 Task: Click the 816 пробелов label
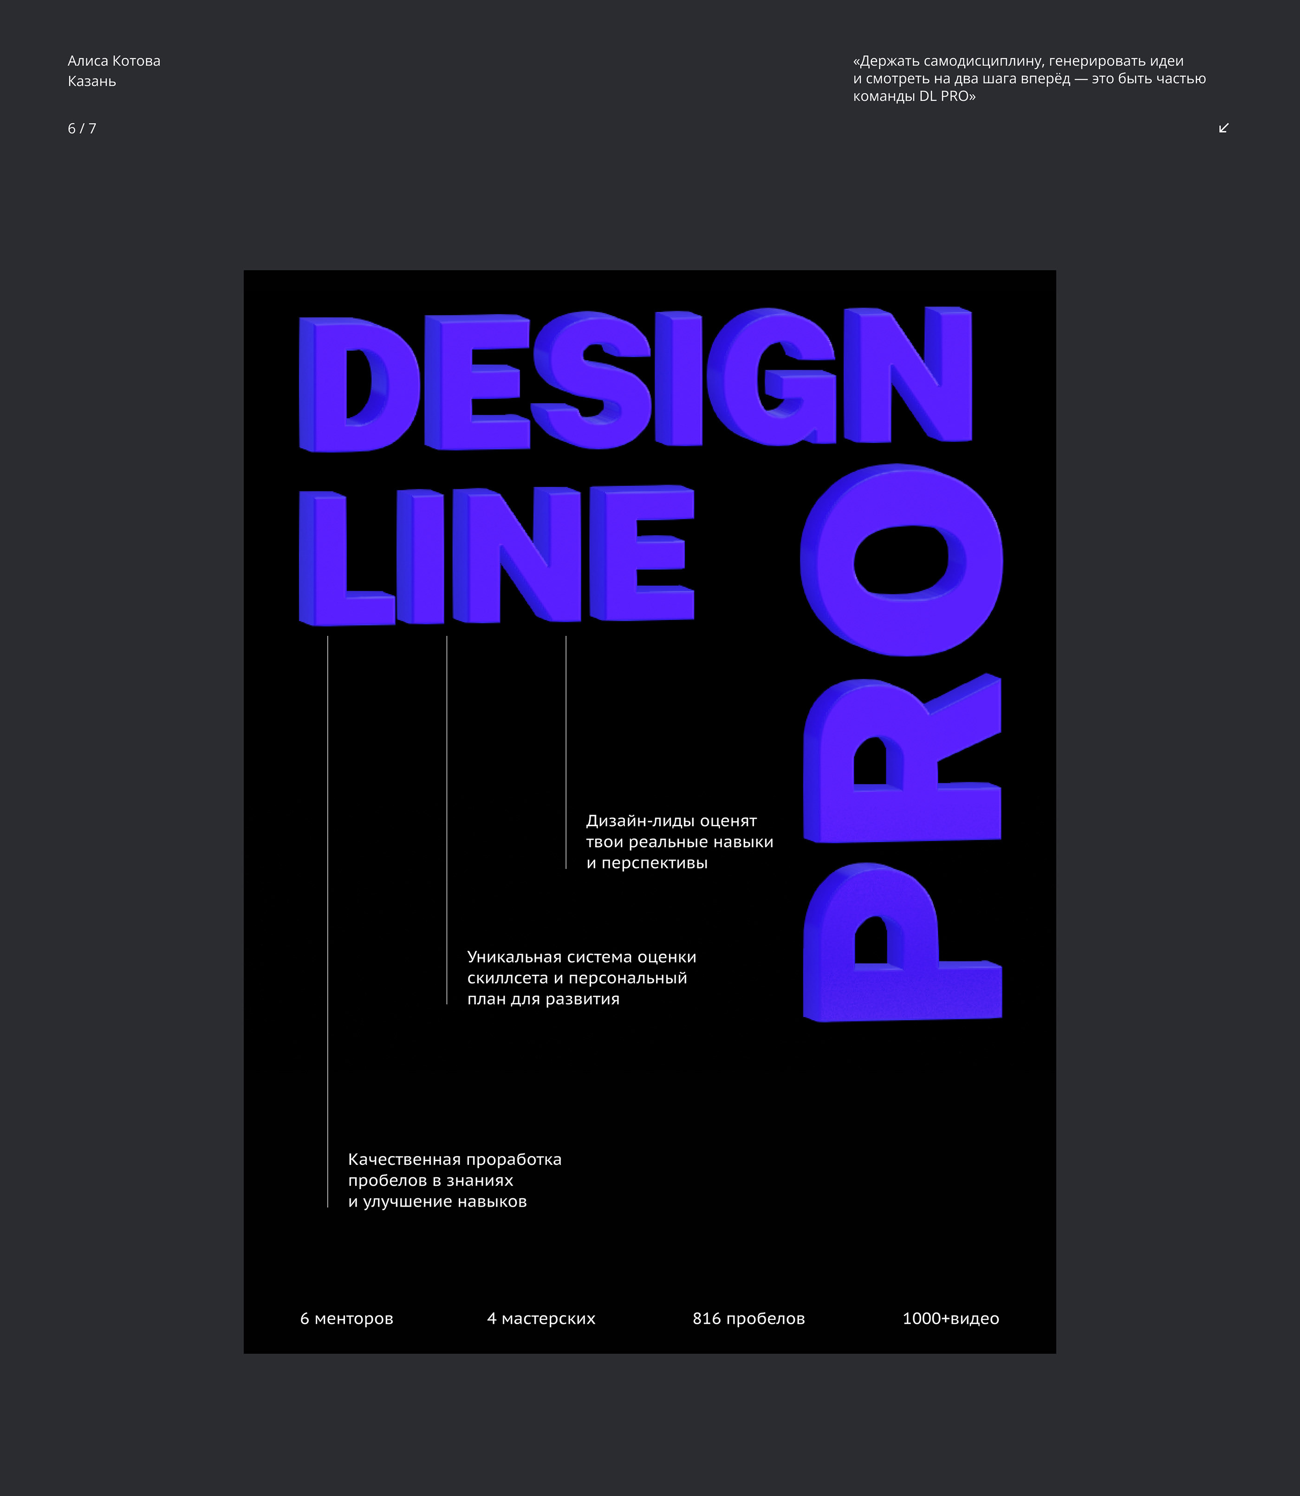pyautogui.click(x=748, y=1318)
